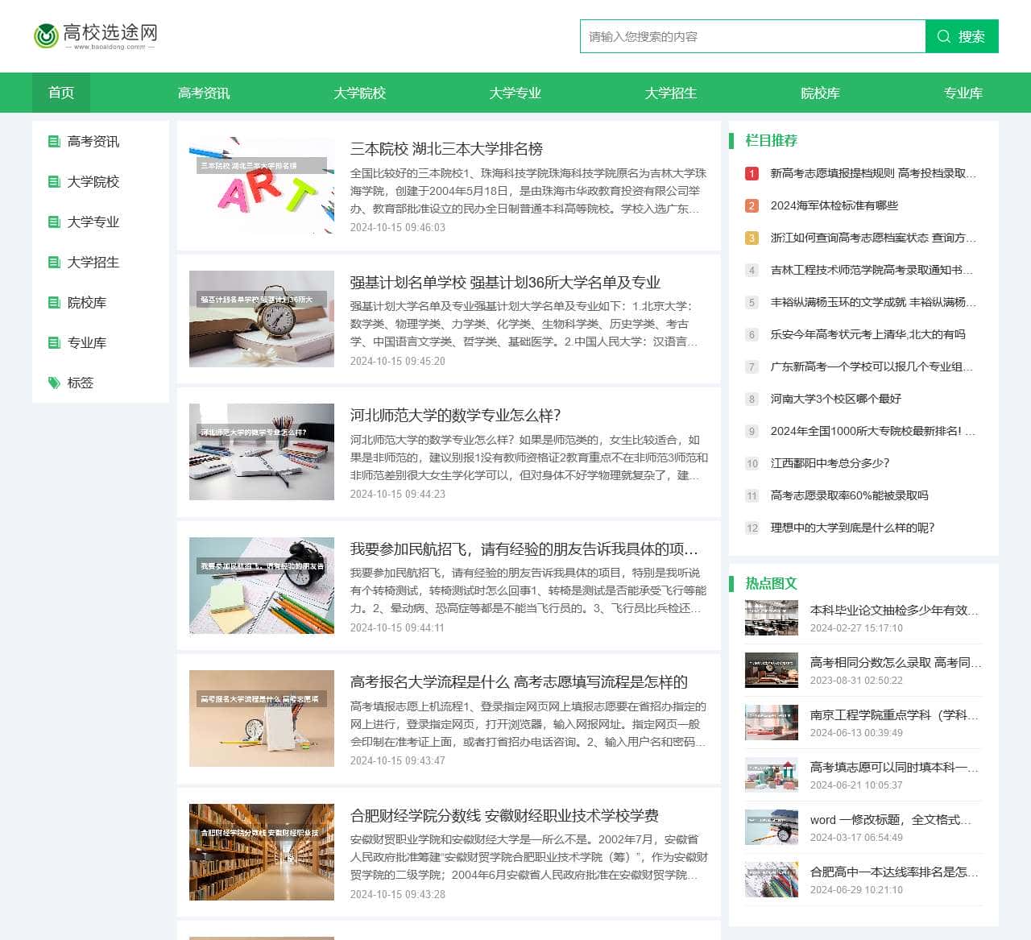Click the list icon beside sidebar 高考资讯
Screen dimensions: 1031x940
[x=54, y=142]
